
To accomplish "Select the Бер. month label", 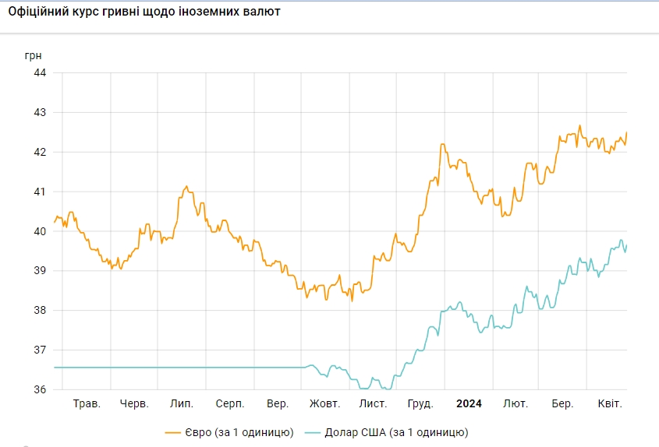I will coord(562,403).
